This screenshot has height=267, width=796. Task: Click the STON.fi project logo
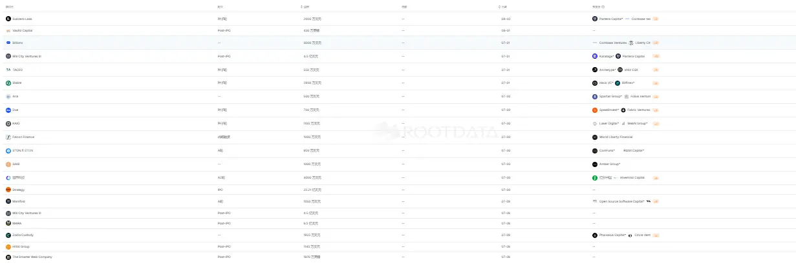[x=8, y=150]
